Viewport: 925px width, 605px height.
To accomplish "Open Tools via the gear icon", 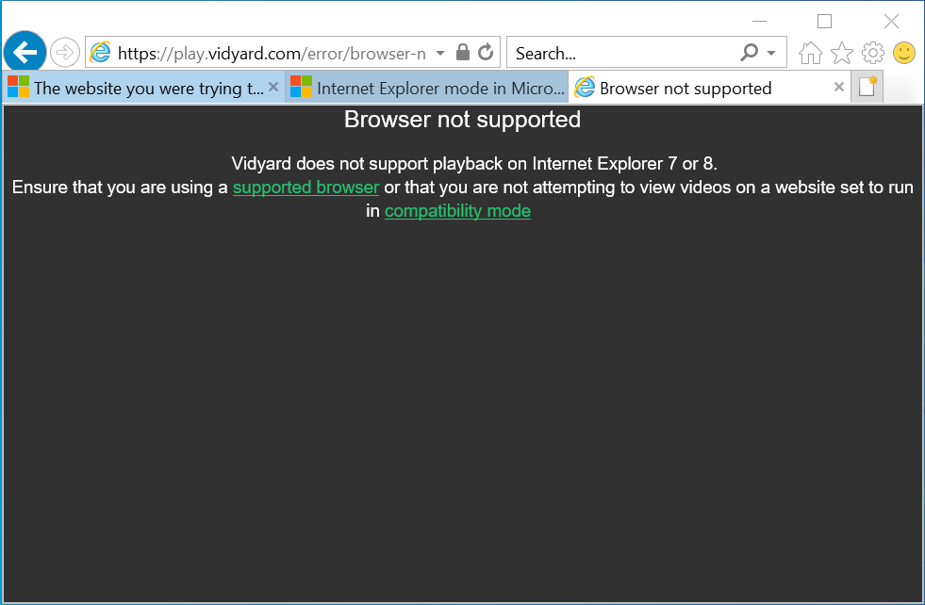I will click(x=873, y=53).
